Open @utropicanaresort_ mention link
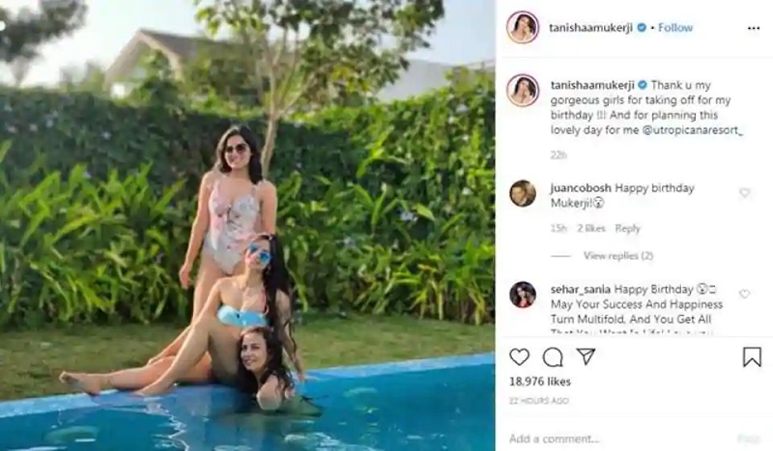This screenshot has height=451, width=773. 693,130
